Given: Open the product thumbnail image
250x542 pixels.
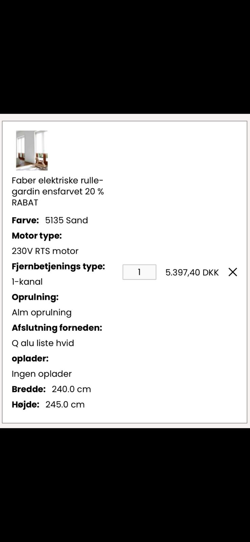Looking at the screenshot, I should (x=31, y=150).
